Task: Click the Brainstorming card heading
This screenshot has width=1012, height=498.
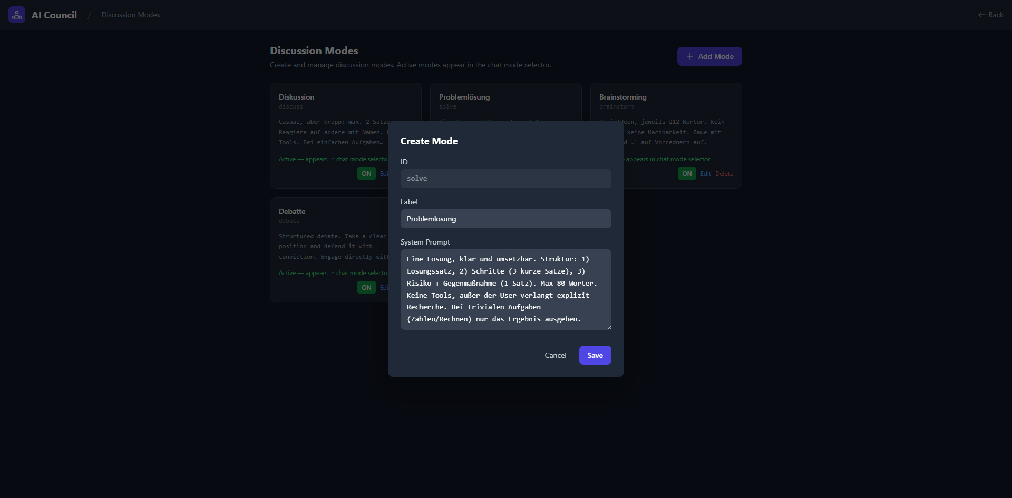Action: tap(622, 97)
